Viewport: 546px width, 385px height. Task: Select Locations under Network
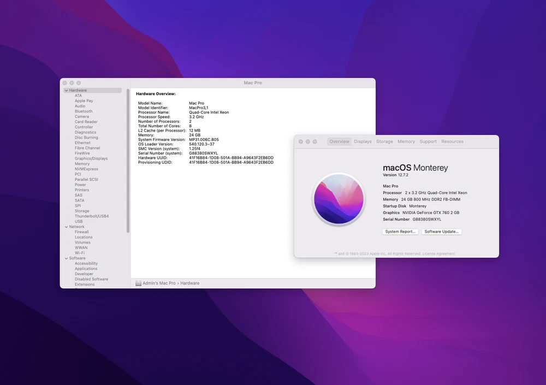[84, 237]
